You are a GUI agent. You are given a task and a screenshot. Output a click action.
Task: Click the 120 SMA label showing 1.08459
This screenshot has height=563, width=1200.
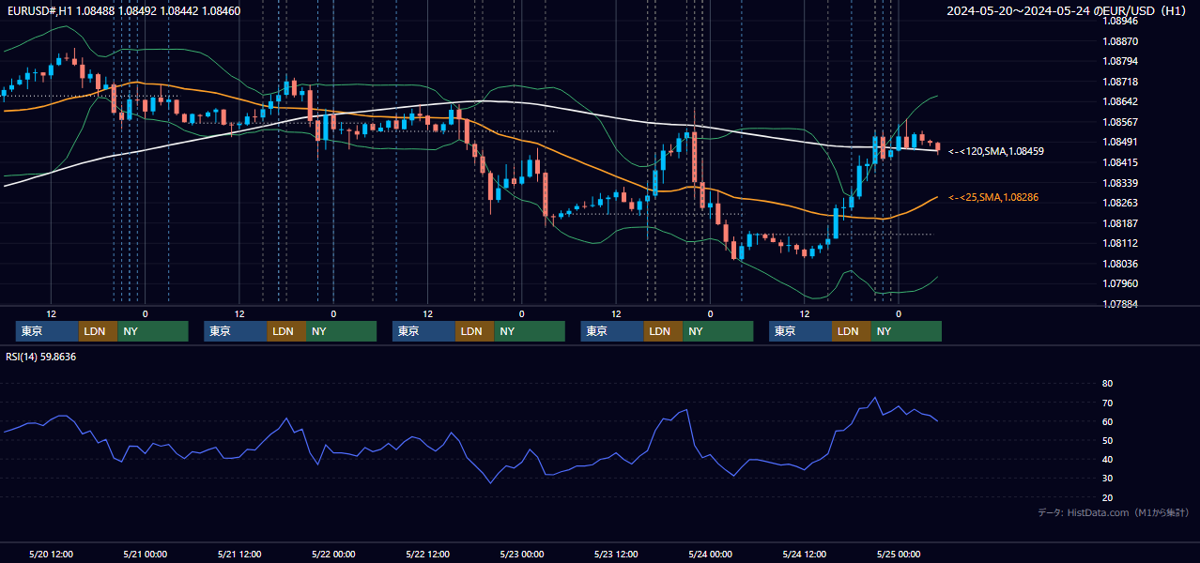point(996,151)
